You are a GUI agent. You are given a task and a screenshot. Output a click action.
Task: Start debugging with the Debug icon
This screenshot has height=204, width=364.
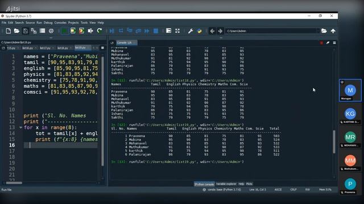112,31
